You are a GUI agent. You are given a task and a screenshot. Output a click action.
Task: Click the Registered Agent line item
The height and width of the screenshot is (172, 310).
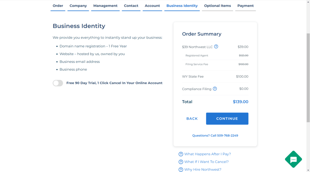197,55
